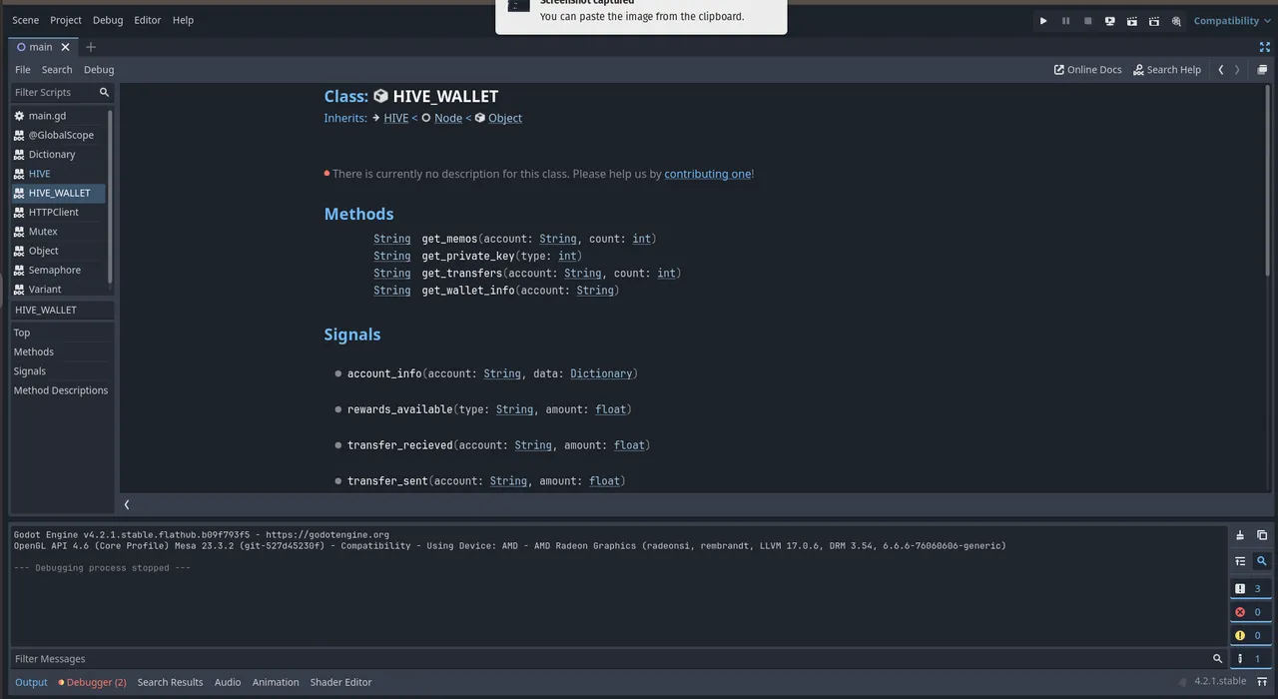Toggle warning messages filter
This screenshot has height=699, width=1278.
pos(1250,635)
